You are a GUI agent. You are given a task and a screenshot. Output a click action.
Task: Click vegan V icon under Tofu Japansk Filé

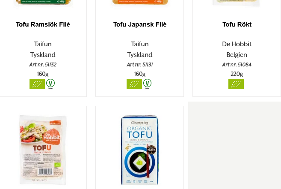[x=147, y=84]
